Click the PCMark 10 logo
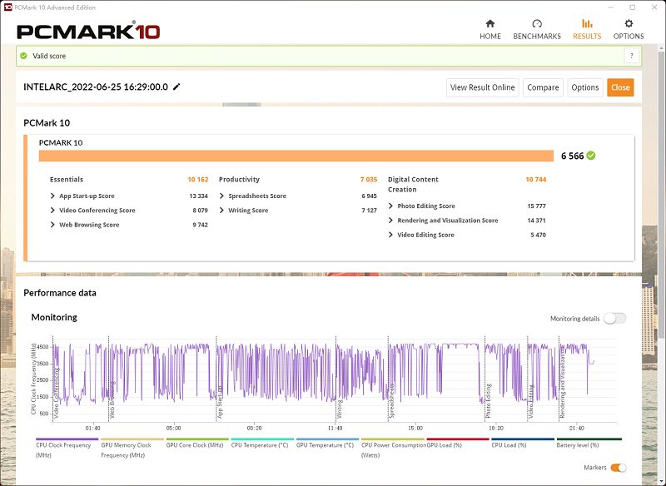This screenshot has height=486, width=666. coord(88,32)
